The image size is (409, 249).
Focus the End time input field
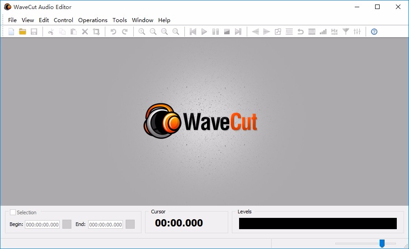tap(105, 224)
